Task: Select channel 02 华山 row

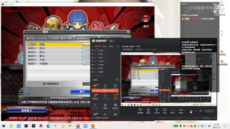Action: pyautogui.click(x=59, y=44)
